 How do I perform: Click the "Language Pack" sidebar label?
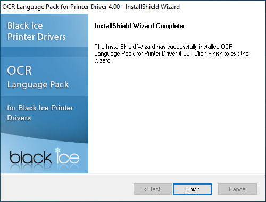tap(38, 84)
